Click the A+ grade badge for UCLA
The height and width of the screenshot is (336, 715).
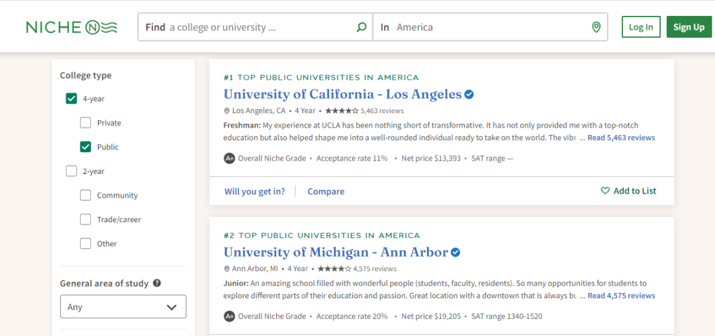click(229, 159)
